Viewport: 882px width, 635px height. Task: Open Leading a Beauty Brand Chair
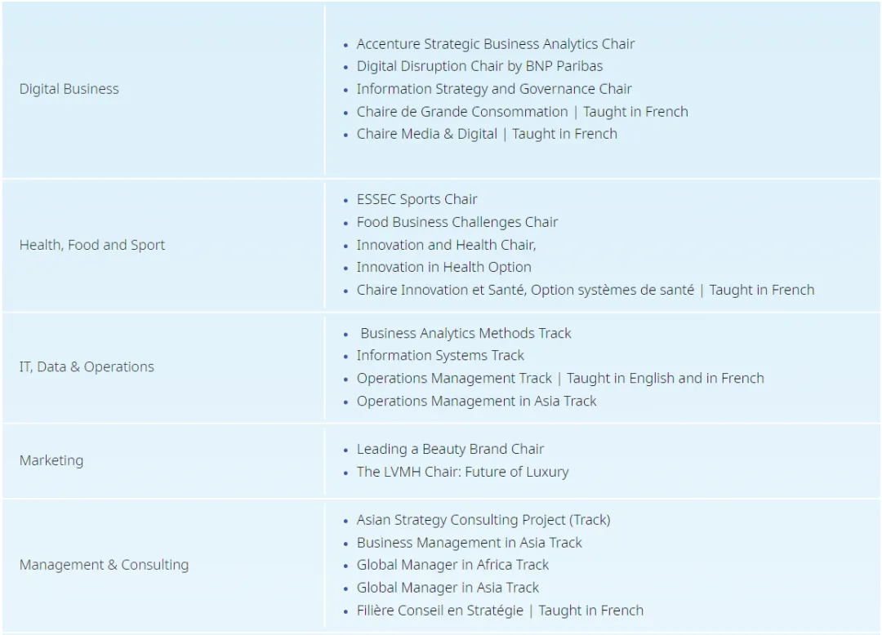click(x=450, y=449)
